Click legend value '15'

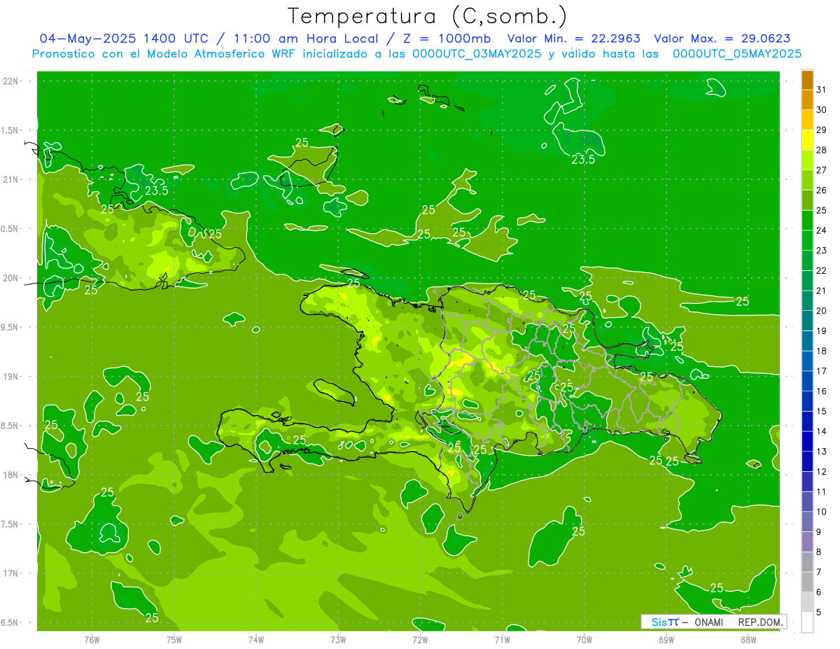click(822, 412)
